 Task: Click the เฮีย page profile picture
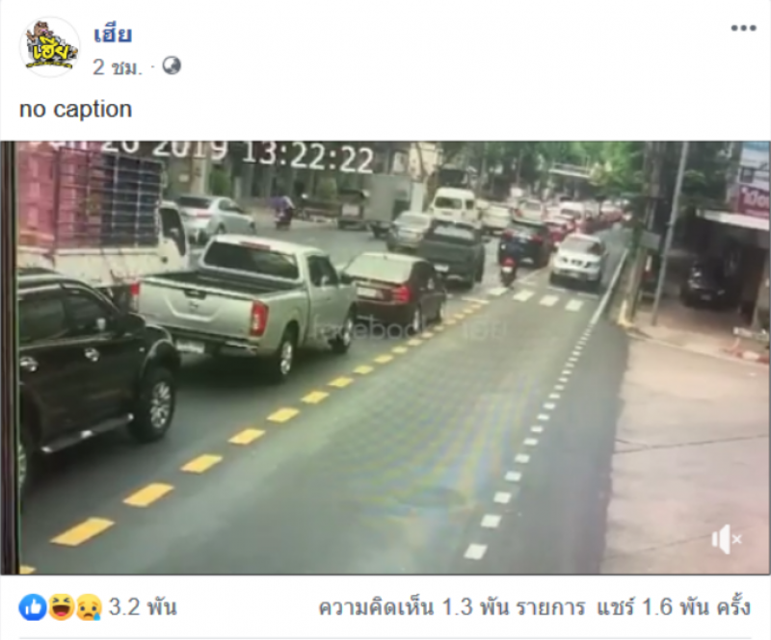(50, 47)
